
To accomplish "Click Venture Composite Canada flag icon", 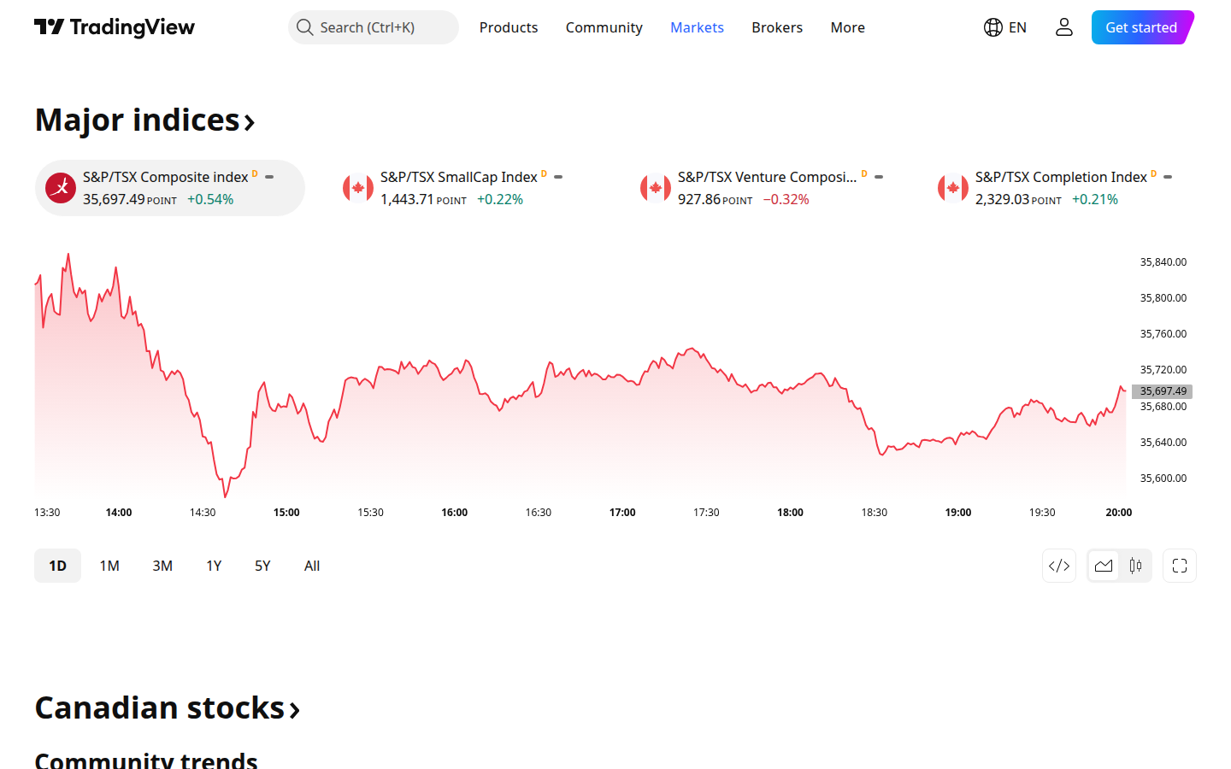I will point(656,188).
